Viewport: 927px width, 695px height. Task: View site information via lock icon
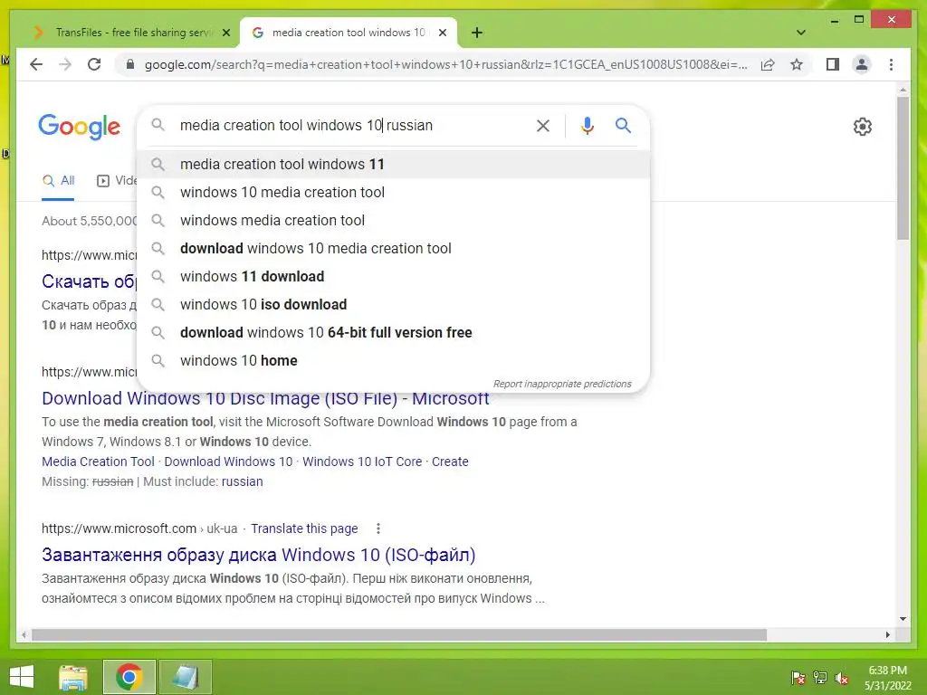pyautogui.click(x=130, y=64)
